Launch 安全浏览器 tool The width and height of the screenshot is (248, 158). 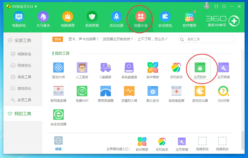tap(58, 117)
